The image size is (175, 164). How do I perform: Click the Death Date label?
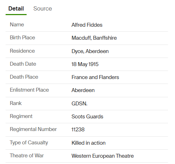tap(23, 64)
